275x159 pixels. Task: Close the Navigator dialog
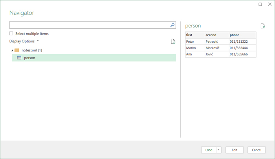tap(269, 4)
